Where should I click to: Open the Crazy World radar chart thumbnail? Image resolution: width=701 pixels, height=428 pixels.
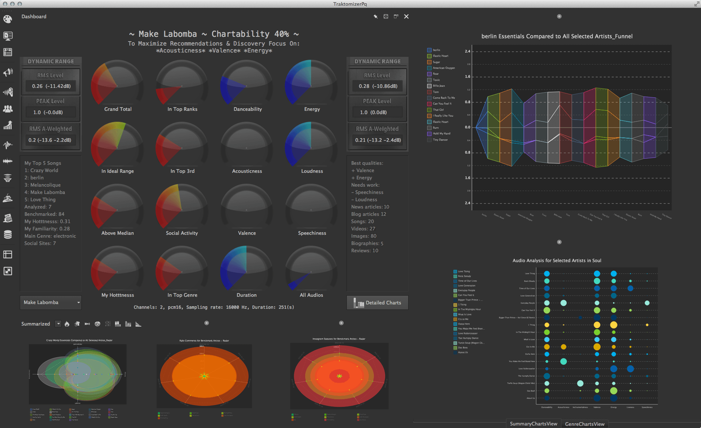(x=78, y=374)
